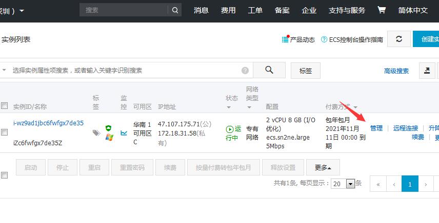
Task: Expand the 更多 actions menu
Action: coord(323,167)
